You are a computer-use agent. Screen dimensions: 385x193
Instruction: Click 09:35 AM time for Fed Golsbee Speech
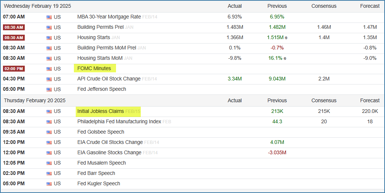click(x=14, y=132)
